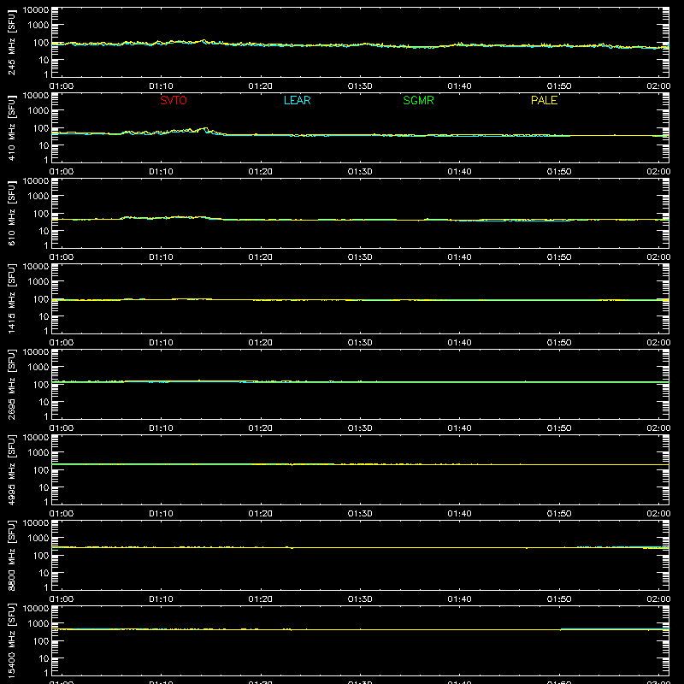Click 01:00 time label under 2695 MHz plot
Viewport: 684px width, 684px height.
coord(62,428)
